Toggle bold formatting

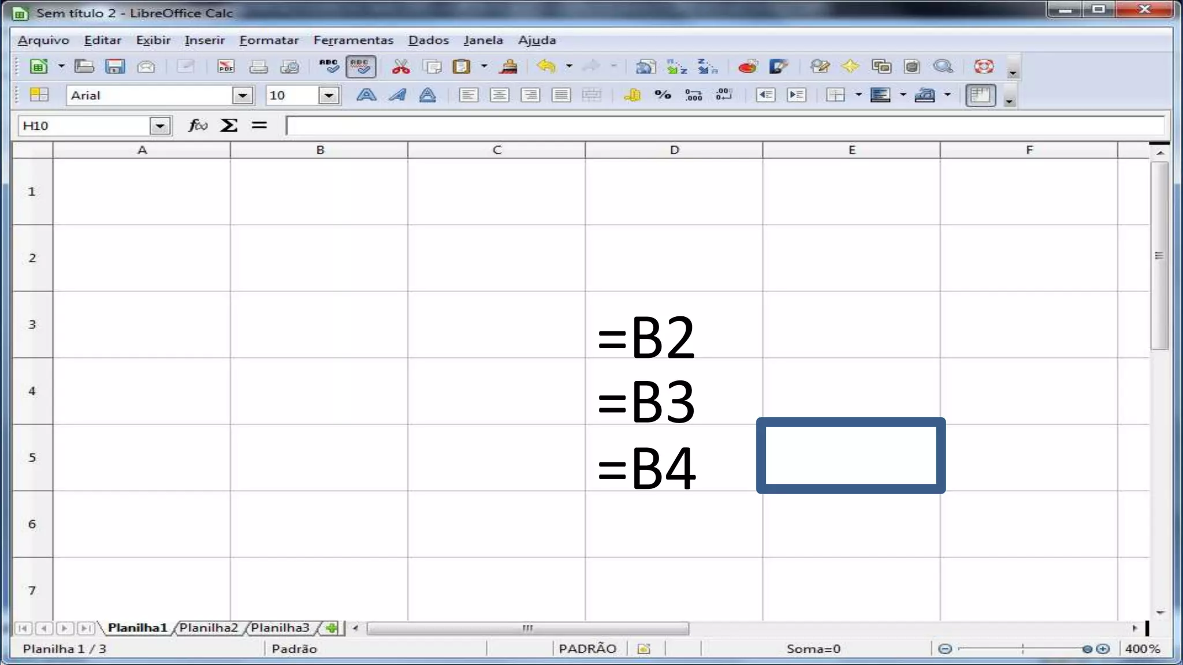click(x=366, y=95)
